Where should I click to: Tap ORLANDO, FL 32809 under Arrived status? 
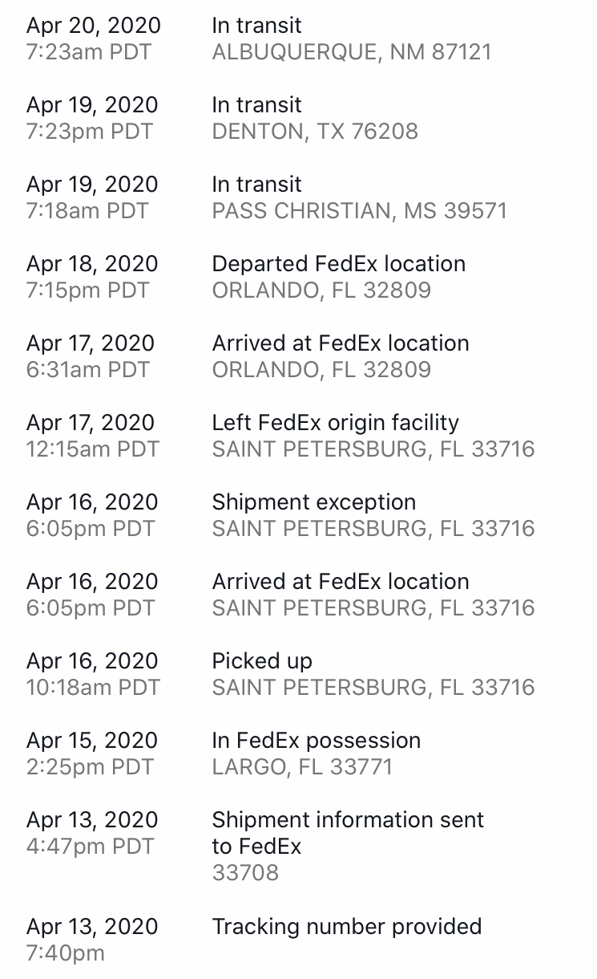[321, 369]
